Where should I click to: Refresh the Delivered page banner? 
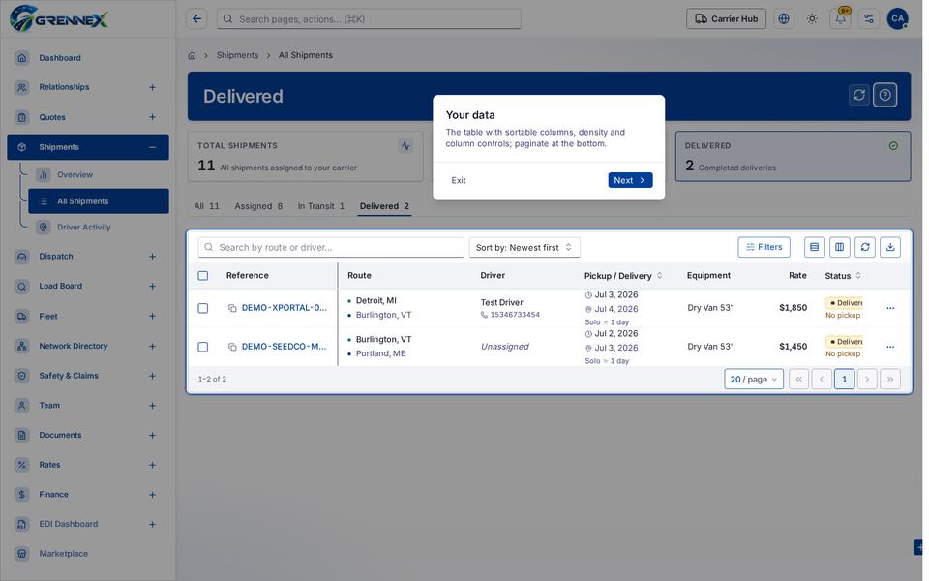point(859,95)
